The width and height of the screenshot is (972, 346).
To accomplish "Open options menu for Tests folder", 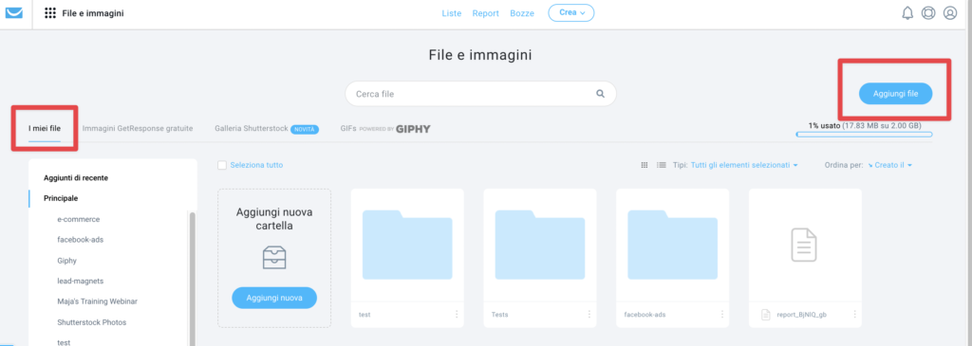I will click(589, 315).
